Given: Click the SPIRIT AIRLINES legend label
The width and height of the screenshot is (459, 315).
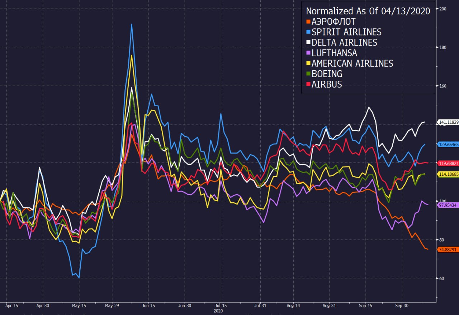Looking at the screenshot, I should 346,32.
